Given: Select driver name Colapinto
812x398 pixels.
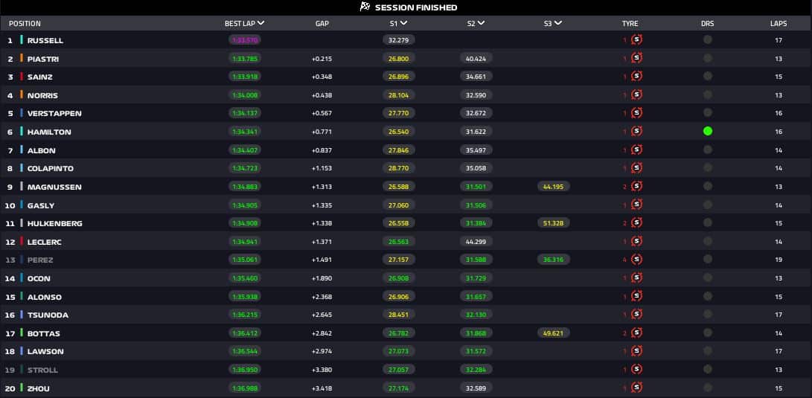Looking at the screenshot, I should tap(51, 168).
